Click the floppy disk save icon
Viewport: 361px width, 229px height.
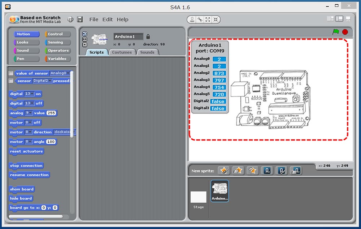coord(80,19)
